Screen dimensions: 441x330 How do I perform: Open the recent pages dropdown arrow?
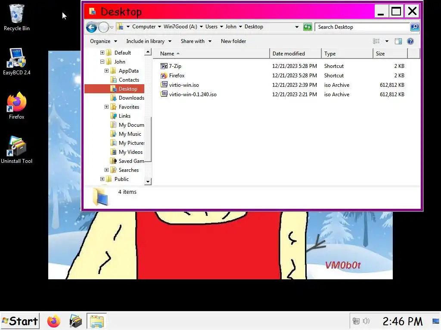coord(112,27)
